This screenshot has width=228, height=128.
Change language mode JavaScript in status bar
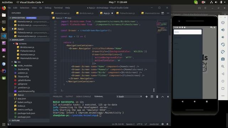pos(154,124)
